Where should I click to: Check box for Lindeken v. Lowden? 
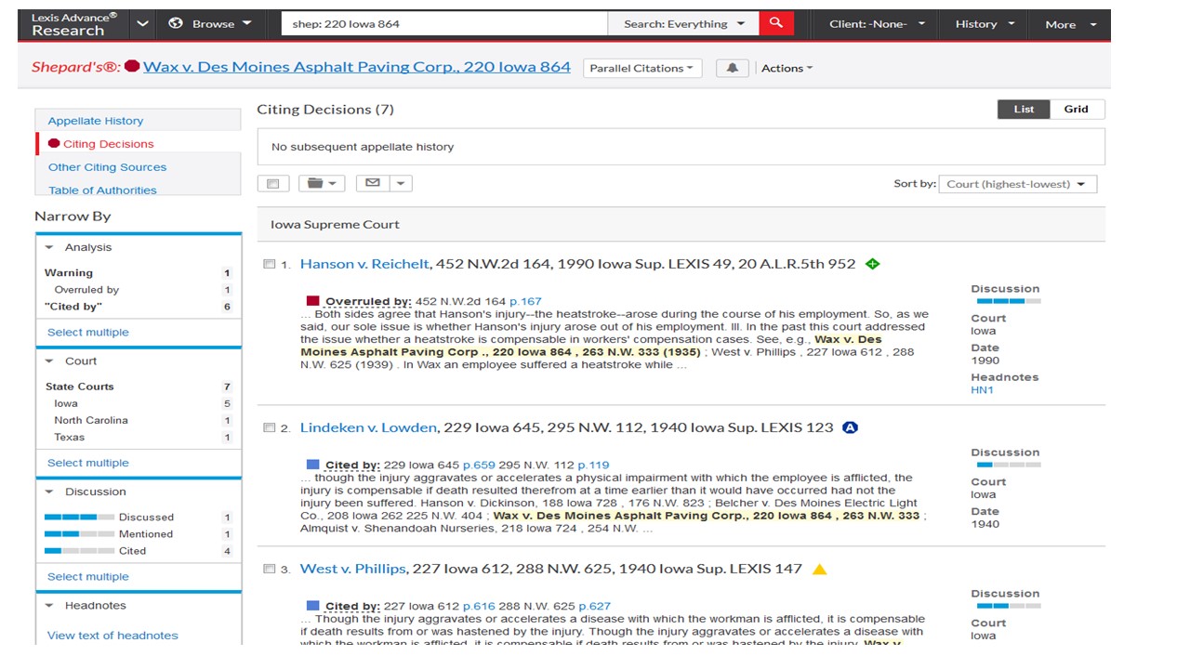click(270, 427)
